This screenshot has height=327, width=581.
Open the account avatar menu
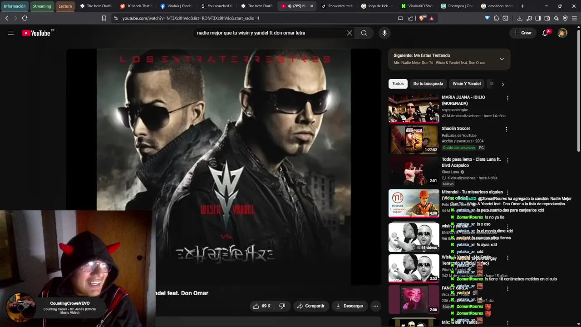click(562, 33)
